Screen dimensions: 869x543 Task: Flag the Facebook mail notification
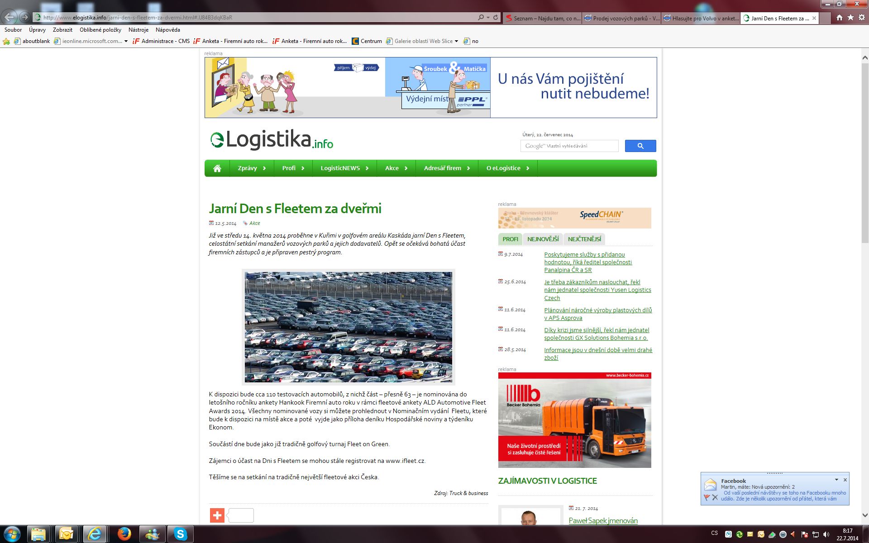707,497
